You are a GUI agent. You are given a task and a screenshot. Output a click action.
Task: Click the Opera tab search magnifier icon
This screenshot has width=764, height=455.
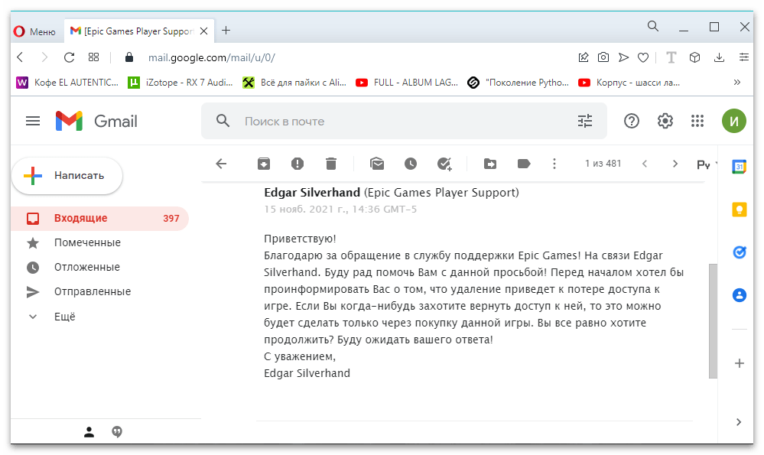(x=653, y=26)
